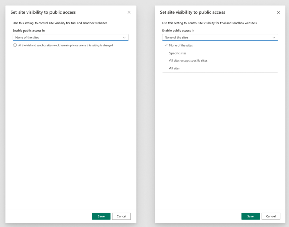Save settings in the right panel
The width and height of the screenshot is (289, 227).
coord(250,216)
